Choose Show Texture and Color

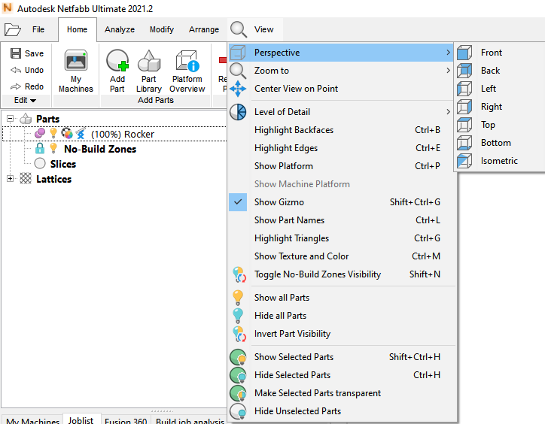[343, 256]
